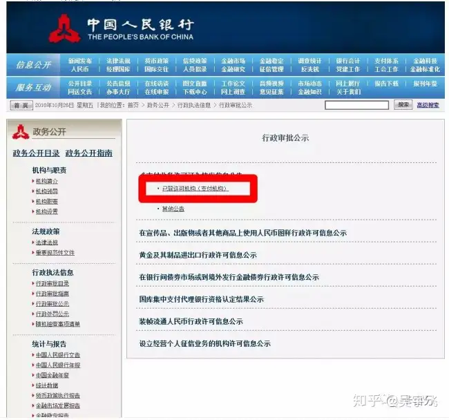Click the 首页 home button in breadcrumb bar

tap(21, 106)
